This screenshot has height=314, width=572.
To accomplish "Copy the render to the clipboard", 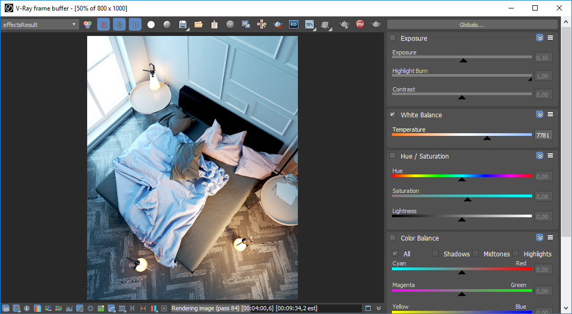I will coord(214,24).
